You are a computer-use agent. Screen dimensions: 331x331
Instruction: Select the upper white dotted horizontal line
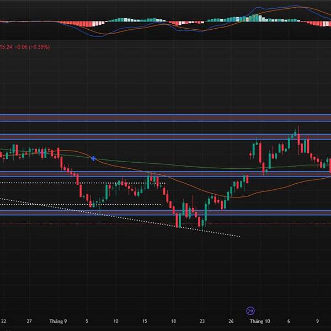tap(83, 183)
